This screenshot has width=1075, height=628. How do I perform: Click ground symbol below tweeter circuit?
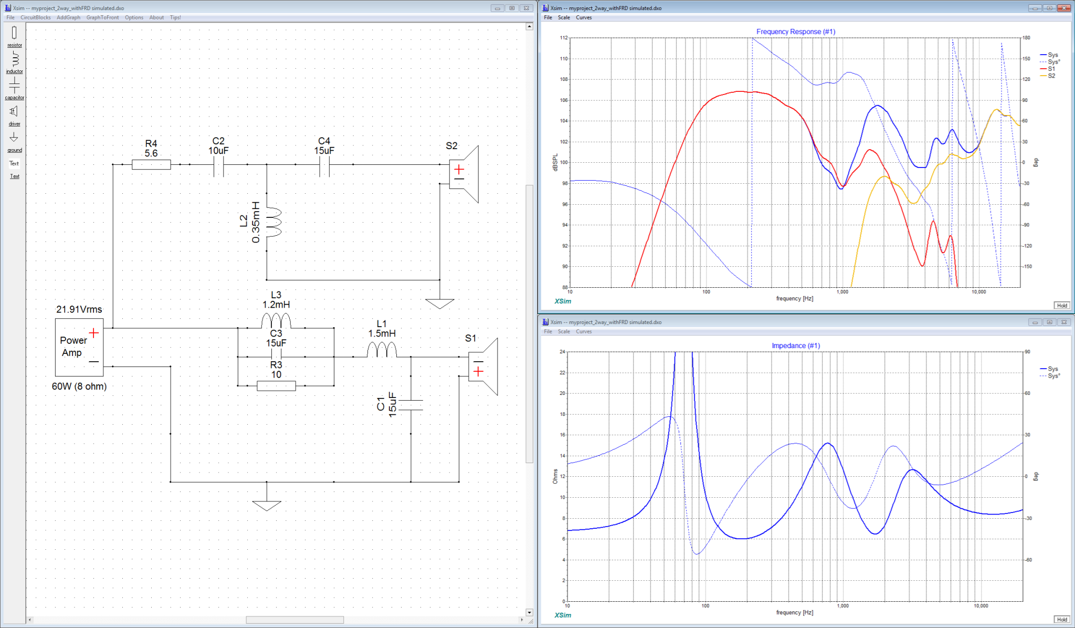click(440, 303)
